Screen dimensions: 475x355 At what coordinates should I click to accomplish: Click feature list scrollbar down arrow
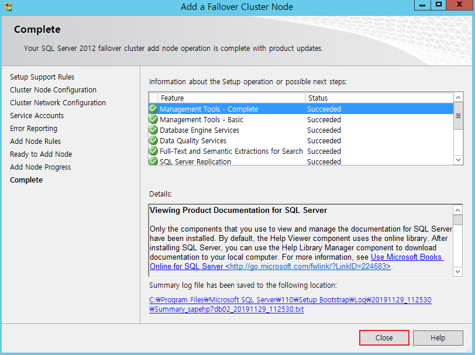(459, 160)
